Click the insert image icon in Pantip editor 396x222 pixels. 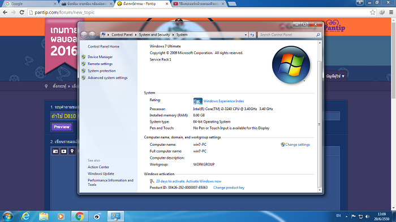(55, 151)
